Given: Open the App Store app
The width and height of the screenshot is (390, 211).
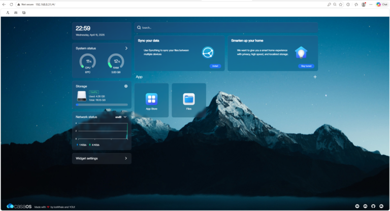Looking at the screenshot, I should [151, 99].
